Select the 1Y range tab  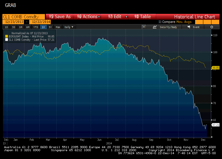pos(43,27)
